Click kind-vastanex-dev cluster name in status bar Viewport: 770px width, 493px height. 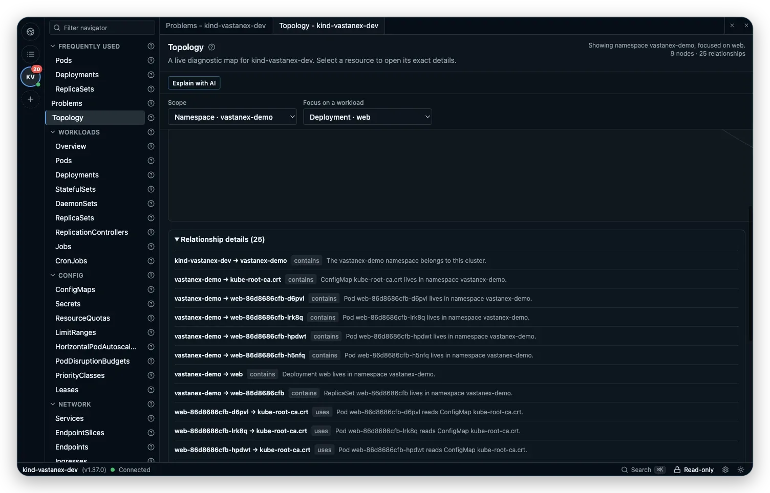50,470
